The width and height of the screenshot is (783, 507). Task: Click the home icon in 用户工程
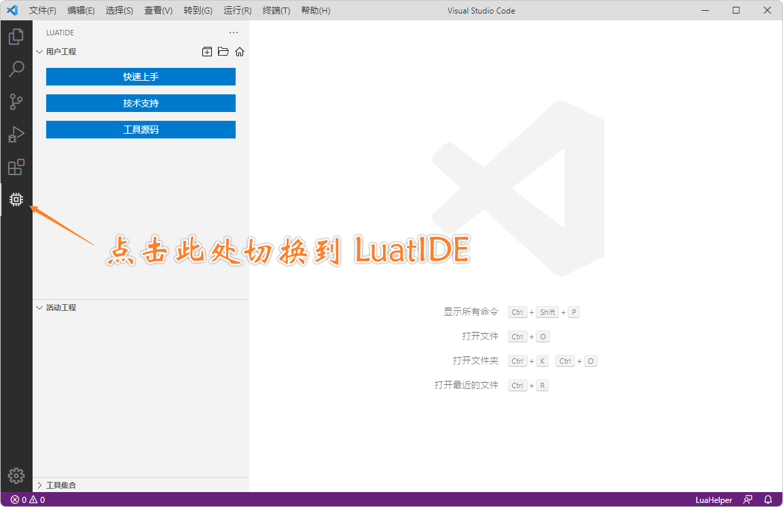(x=240, y=52)
